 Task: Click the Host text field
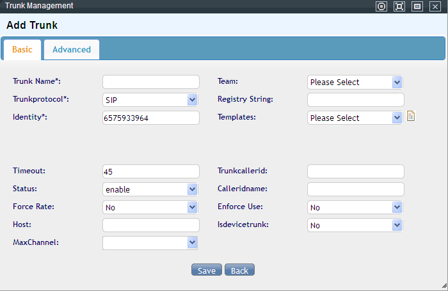(151, 225)
